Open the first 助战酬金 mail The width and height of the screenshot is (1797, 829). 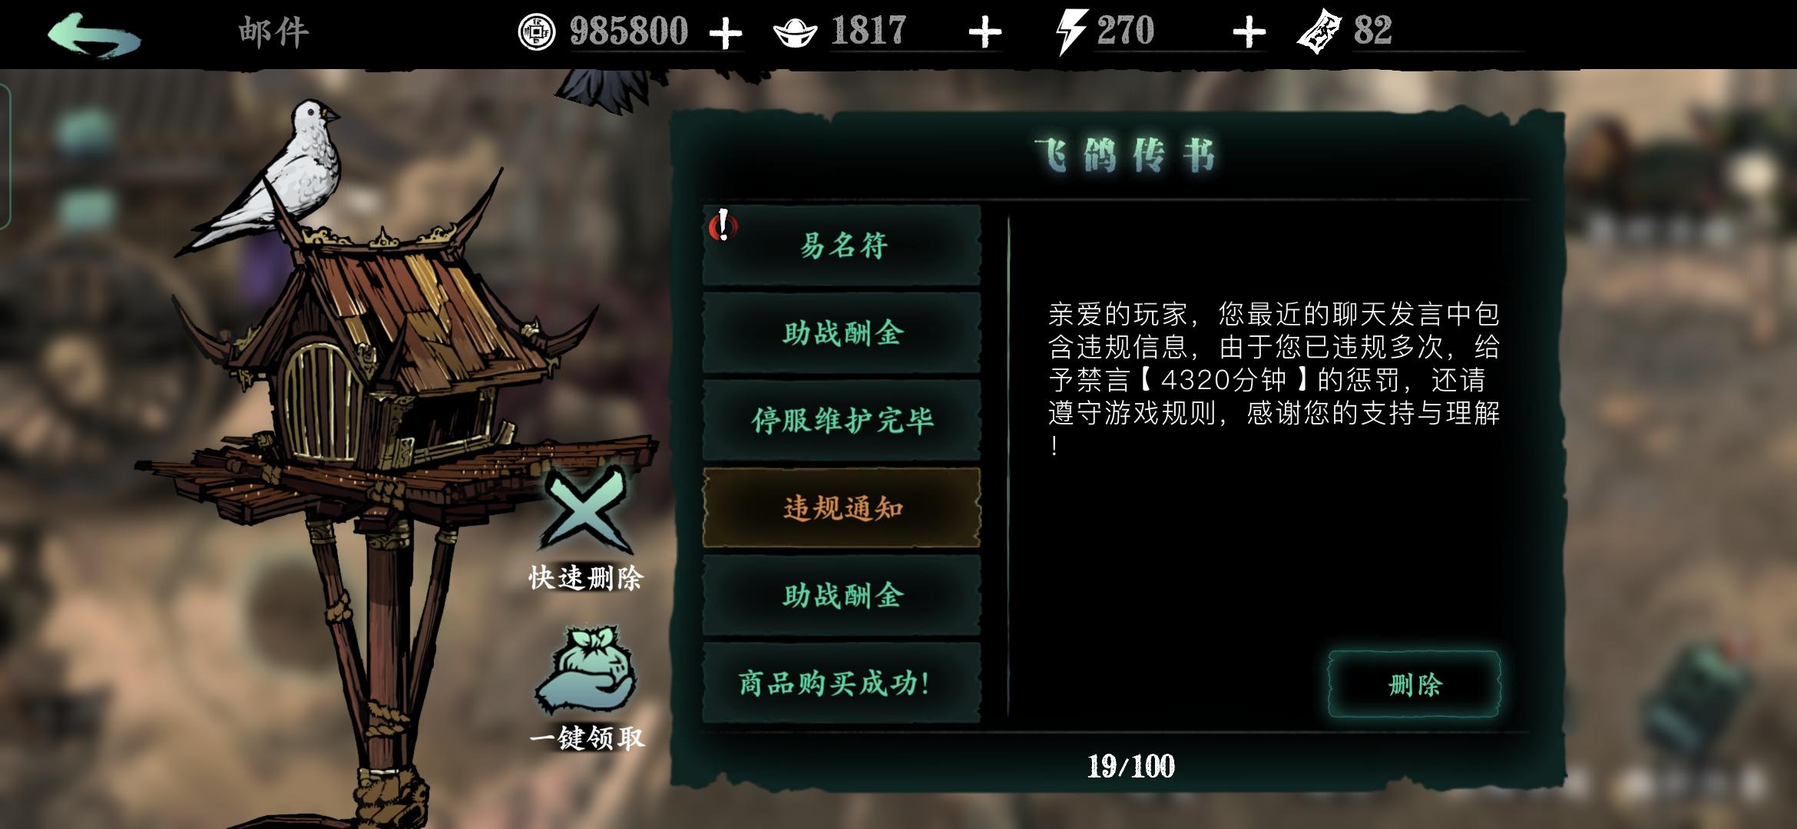[x=842, y=333]
